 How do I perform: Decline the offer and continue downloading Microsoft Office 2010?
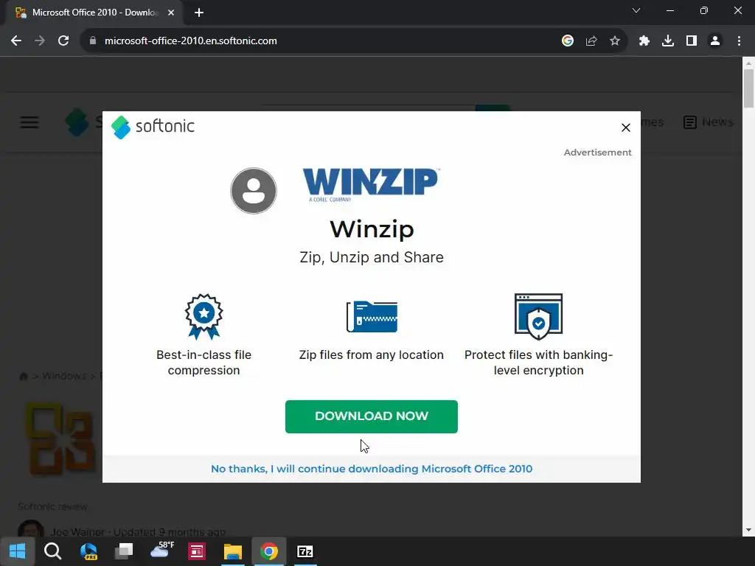click(x=372, y=469)
